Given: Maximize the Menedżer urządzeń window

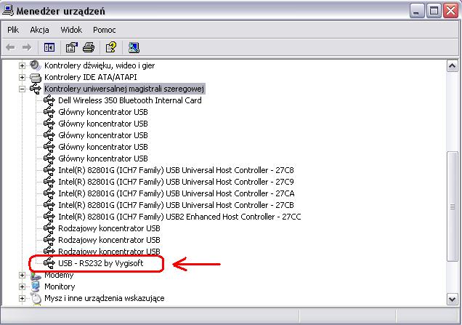Looking at the screenshot, I should [434, 10].
